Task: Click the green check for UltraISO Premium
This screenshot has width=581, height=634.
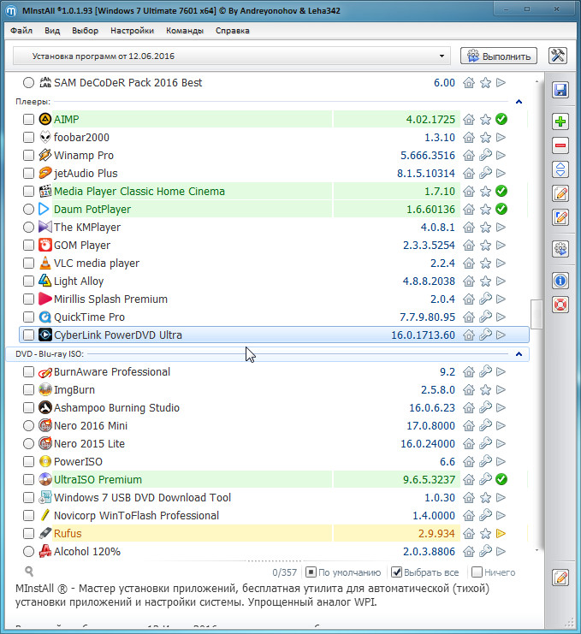Action: [501, 479]
